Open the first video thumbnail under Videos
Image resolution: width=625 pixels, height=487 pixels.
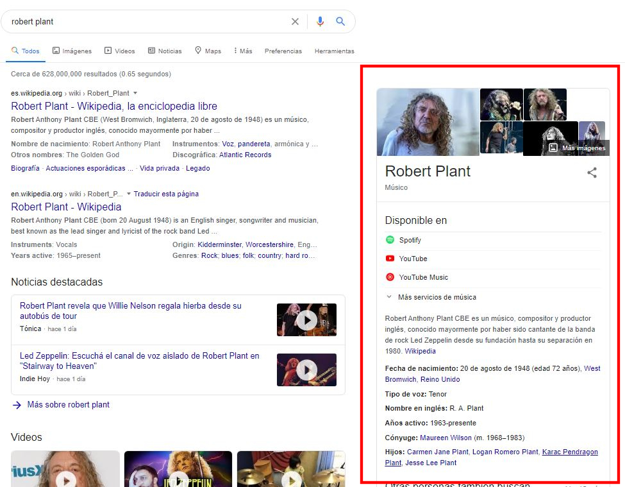[65, 469]
